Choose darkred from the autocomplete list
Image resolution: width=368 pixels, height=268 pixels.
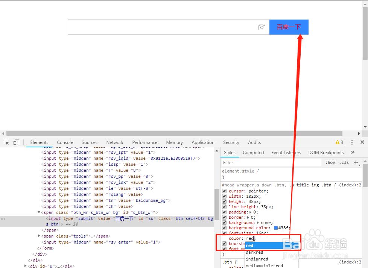272,252
